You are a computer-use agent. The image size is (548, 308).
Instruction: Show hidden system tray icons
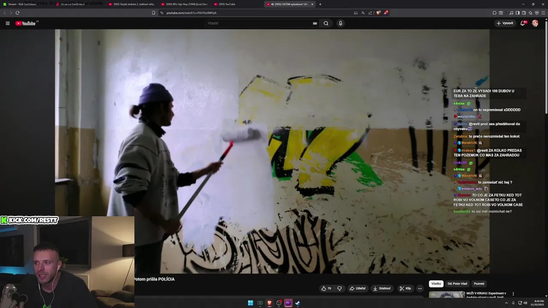[507, 303]
